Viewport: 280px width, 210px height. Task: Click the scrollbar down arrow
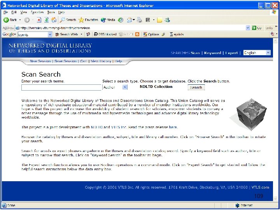pos(275,199)
